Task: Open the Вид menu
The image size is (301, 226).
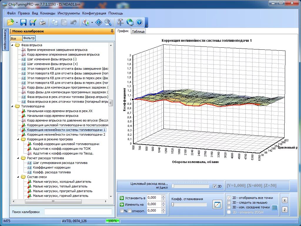Action: pyautogui.click(x=35, y=13)
